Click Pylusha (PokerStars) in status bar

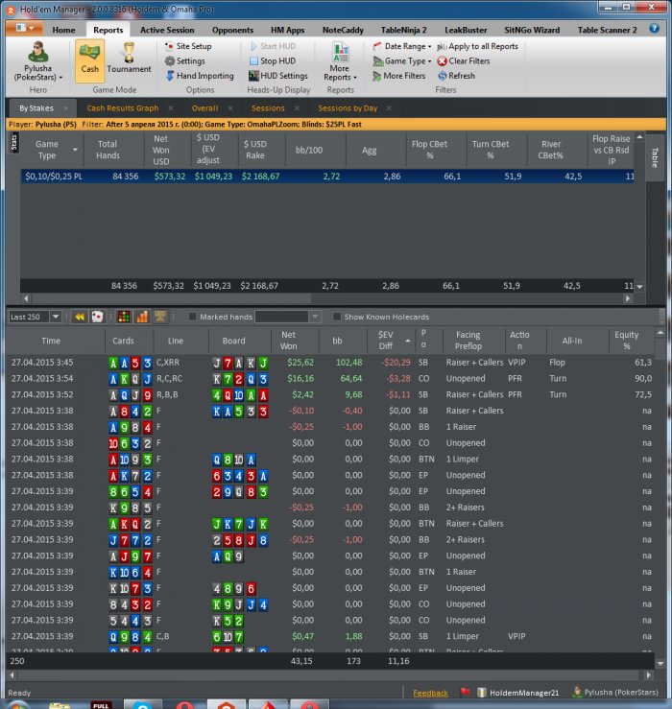tap(615, 693)
